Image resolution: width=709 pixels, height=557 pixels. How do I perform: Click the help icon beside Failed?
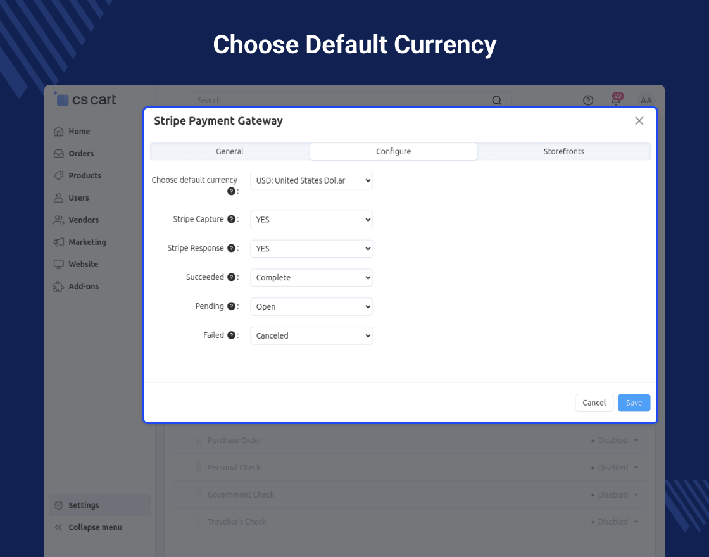click(x=231, y=335)
